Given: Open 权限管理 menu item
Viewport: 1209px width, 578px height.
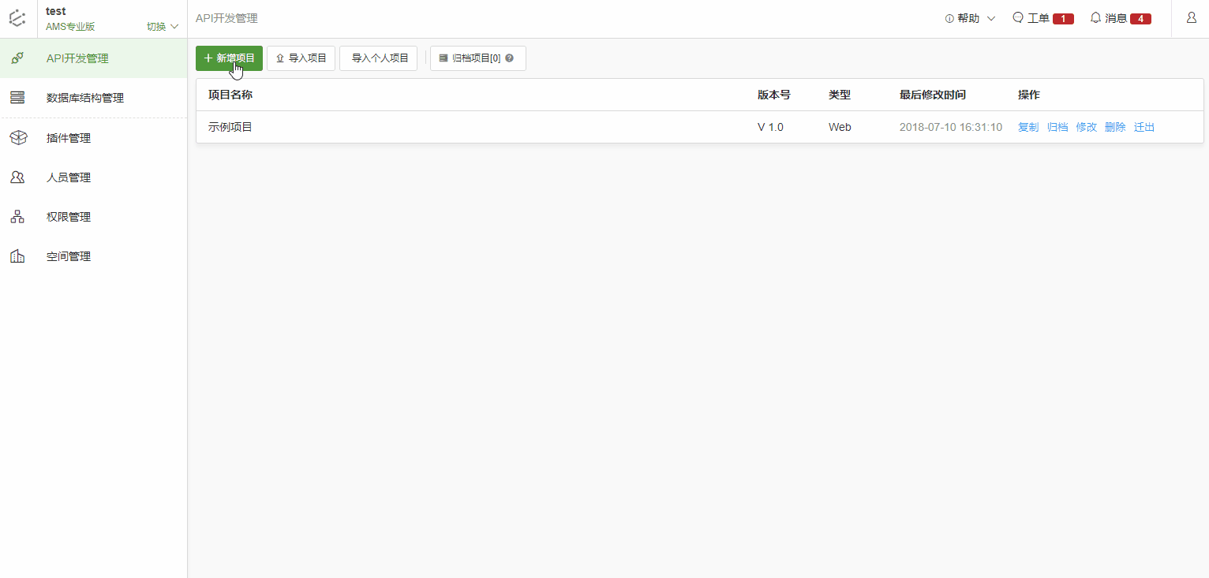Looking at the screenshot, I should click(x=93, y=217).
